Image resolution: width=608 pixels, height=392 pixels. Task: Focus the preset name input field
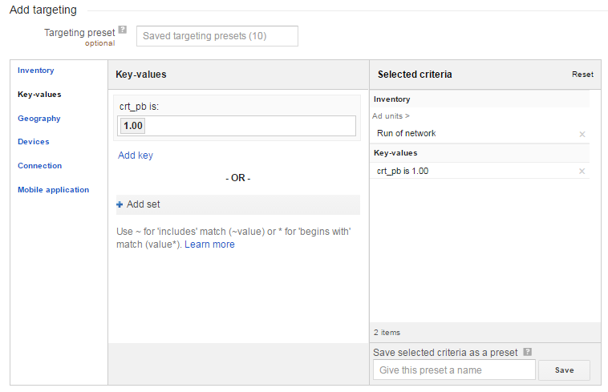coord(454,370)
